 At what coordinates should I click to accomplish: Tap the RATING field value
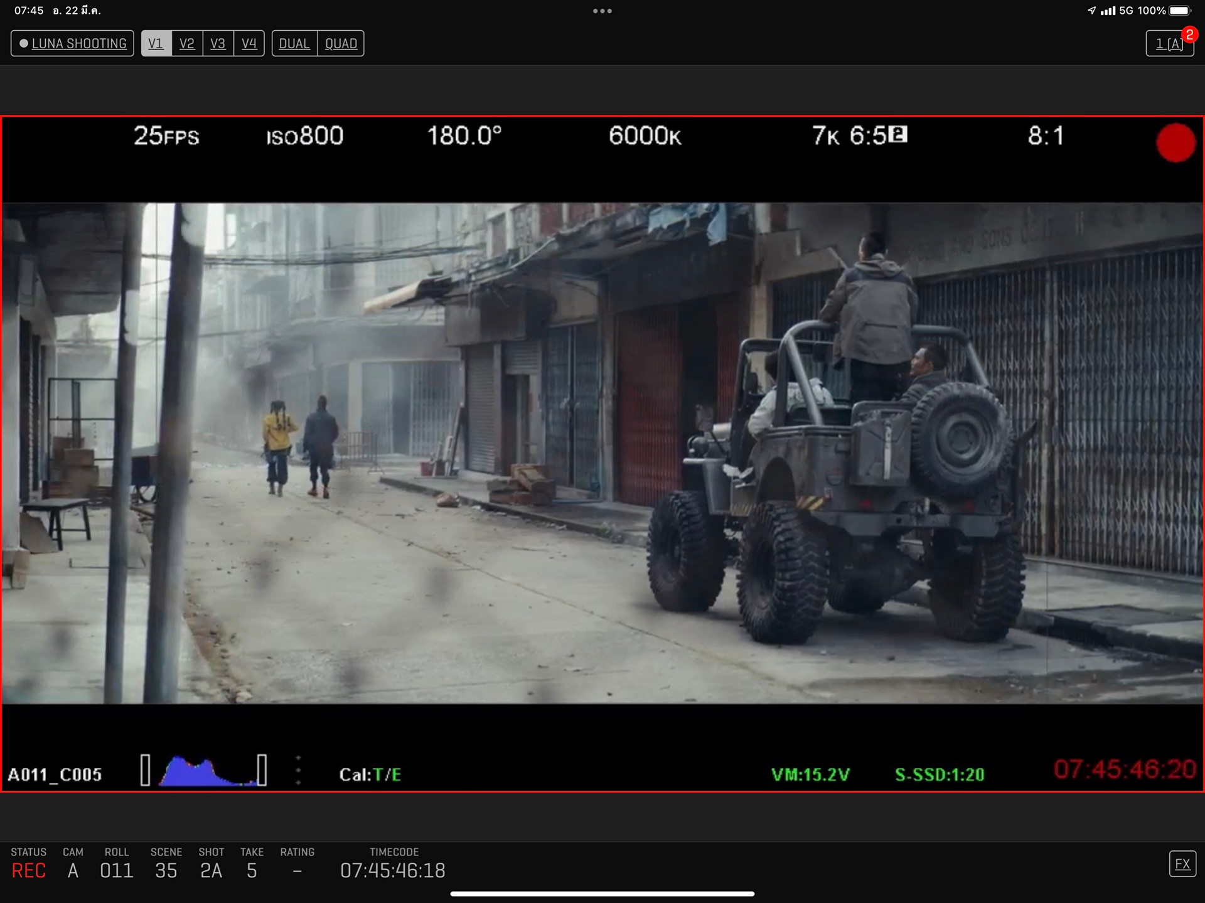click(x=297, y=870)
